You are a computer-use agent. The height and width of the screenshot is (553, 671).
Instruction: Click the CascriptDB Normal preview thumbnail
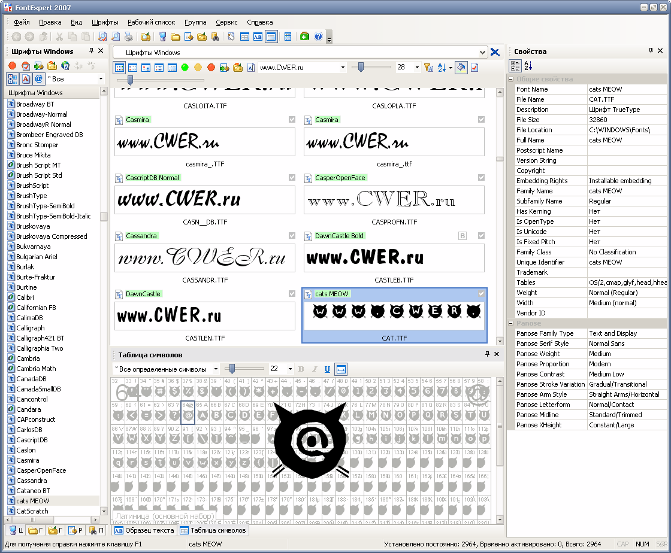(x=205, y=200)
